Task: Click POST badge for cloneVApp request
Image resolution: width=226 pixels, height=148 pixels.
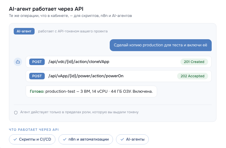Action: coord(37,62)
